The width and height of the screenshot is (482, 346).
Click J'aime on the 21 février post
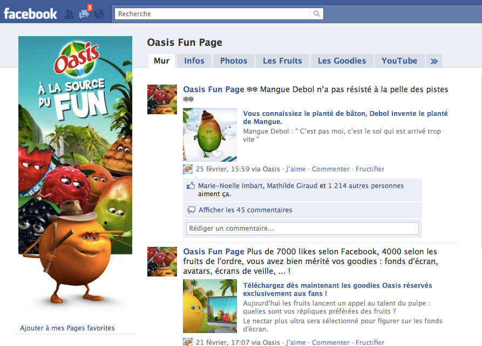[296, 342]
